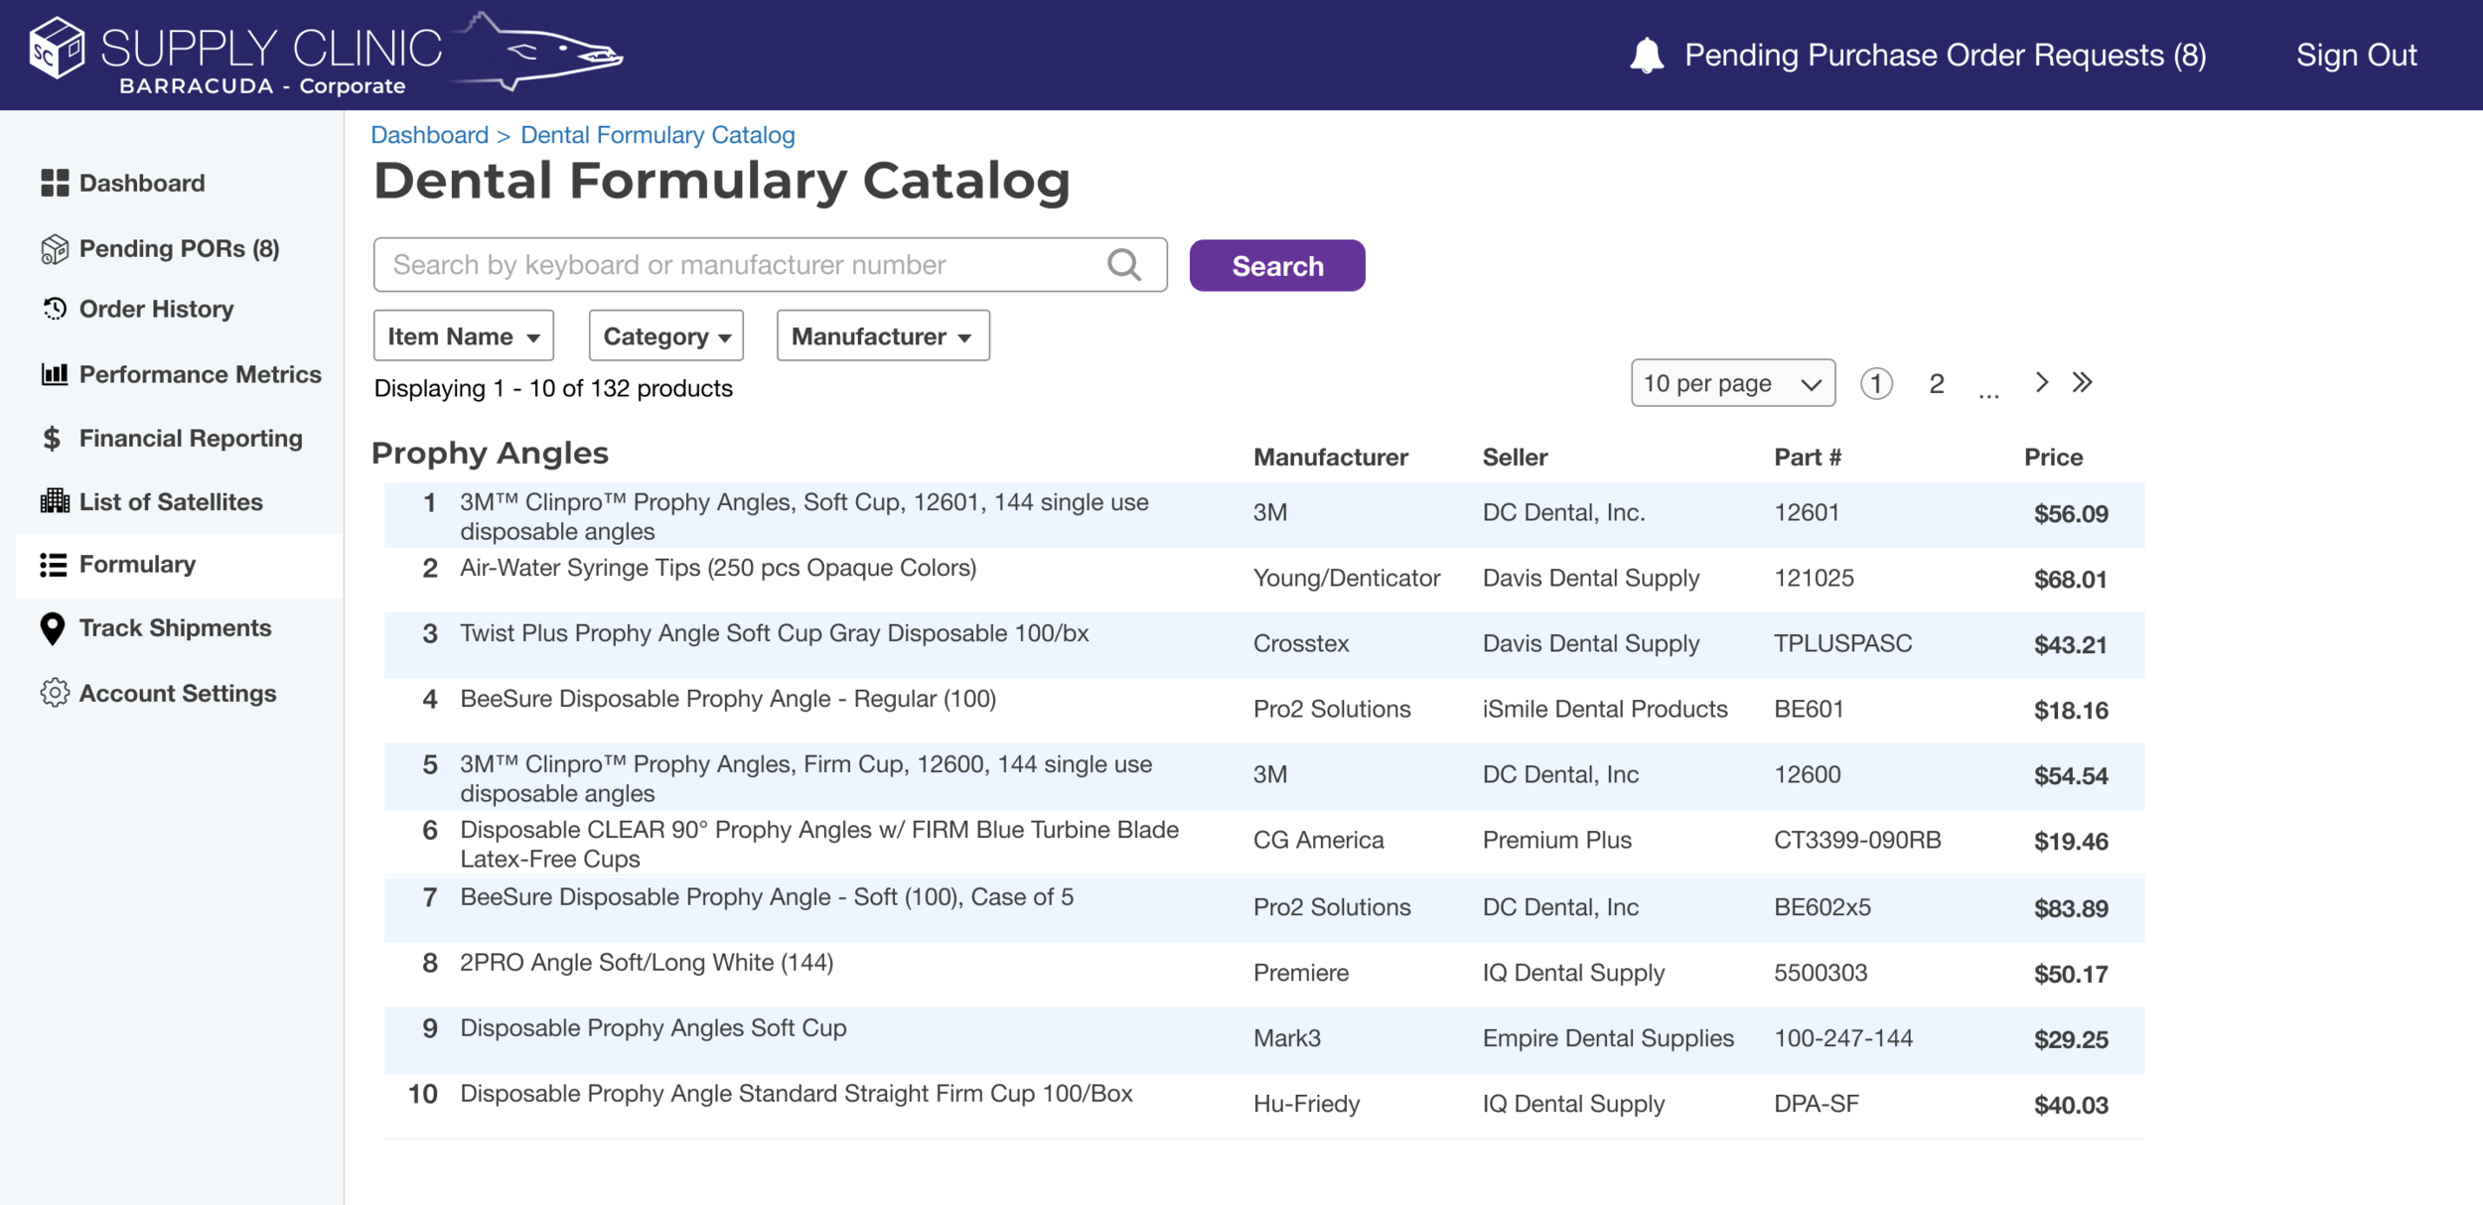Click the Track Shipments map pin icon
The image size is (2483, 1205).
pyautogui.click(x=53, y=628)
